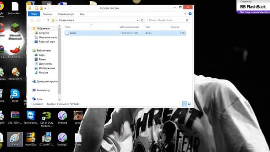The width and height of the screenshot is (270, 152).
Task: Switch to the Вид ribbon tab
Action: tap(82, 14)
